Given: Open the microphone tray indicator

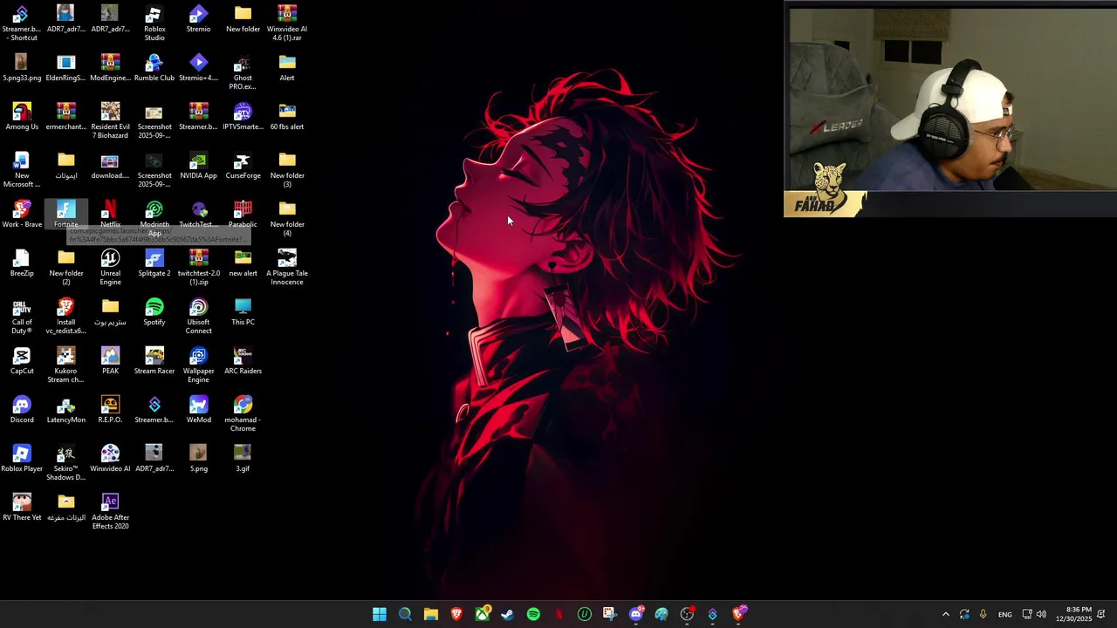Looking at the screenshot, I should click(x=983, y=615).
